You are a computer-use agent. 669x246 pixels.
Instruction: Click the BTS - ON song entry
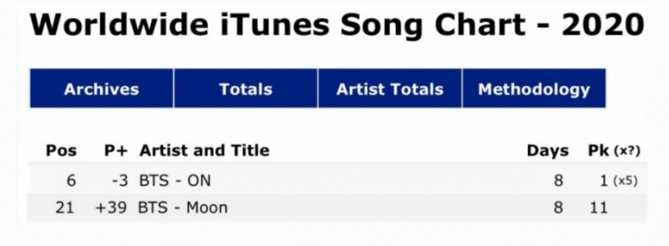tap(175, 180)
